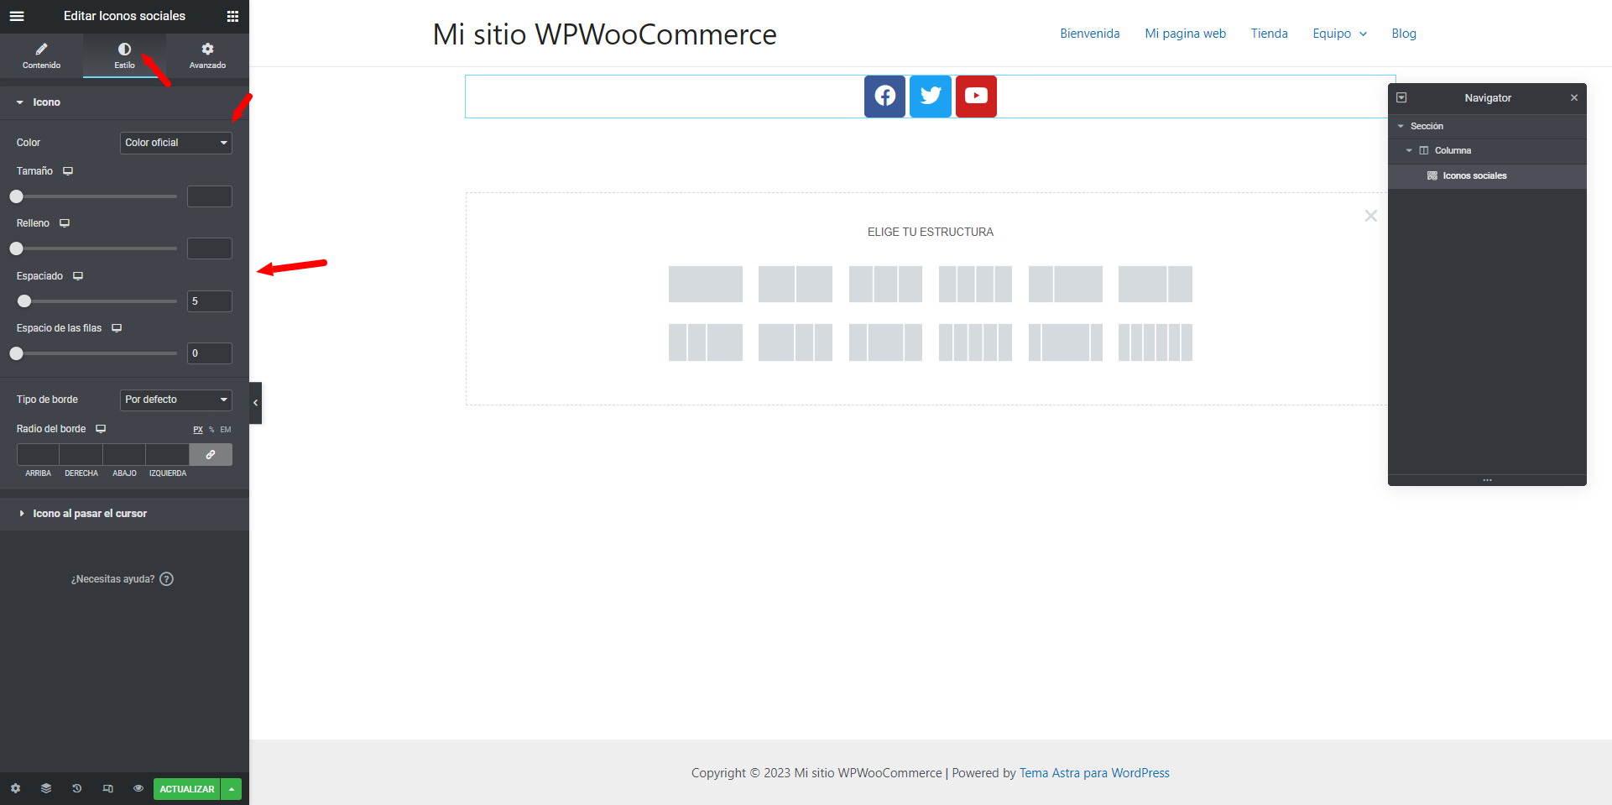The height and width of the screenshot is (805, 1612).
Task: Click the Tamaño responsive device icon
Action: [68, 171]
